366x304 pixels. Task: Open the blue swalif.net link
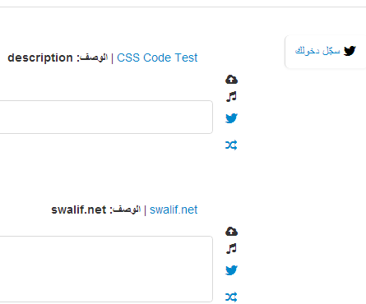[x=174, y=210]
